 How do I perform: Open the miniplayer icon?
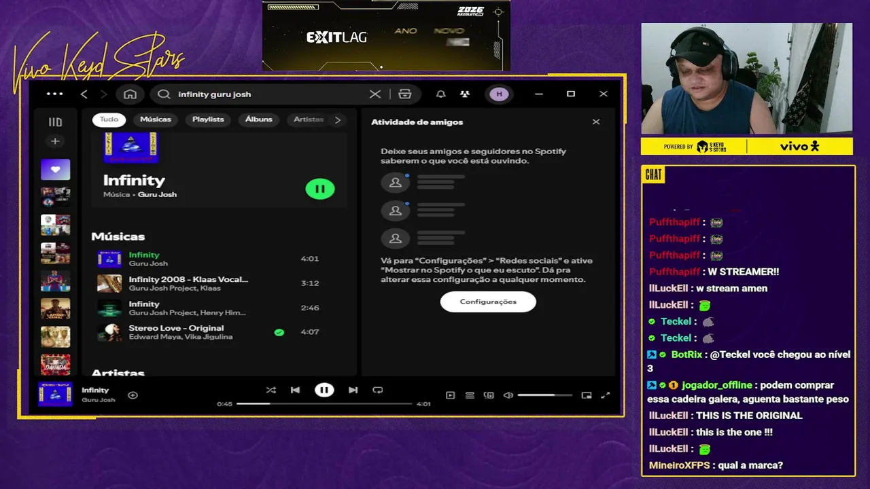(587, 395)
